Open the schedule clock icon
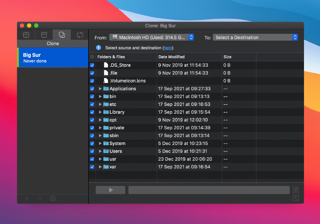 click(x=296, y=198)
